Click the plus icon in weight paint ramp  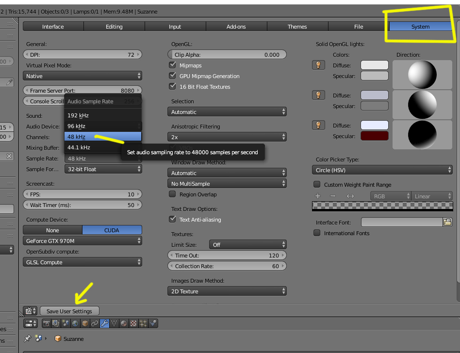[318, 196]
